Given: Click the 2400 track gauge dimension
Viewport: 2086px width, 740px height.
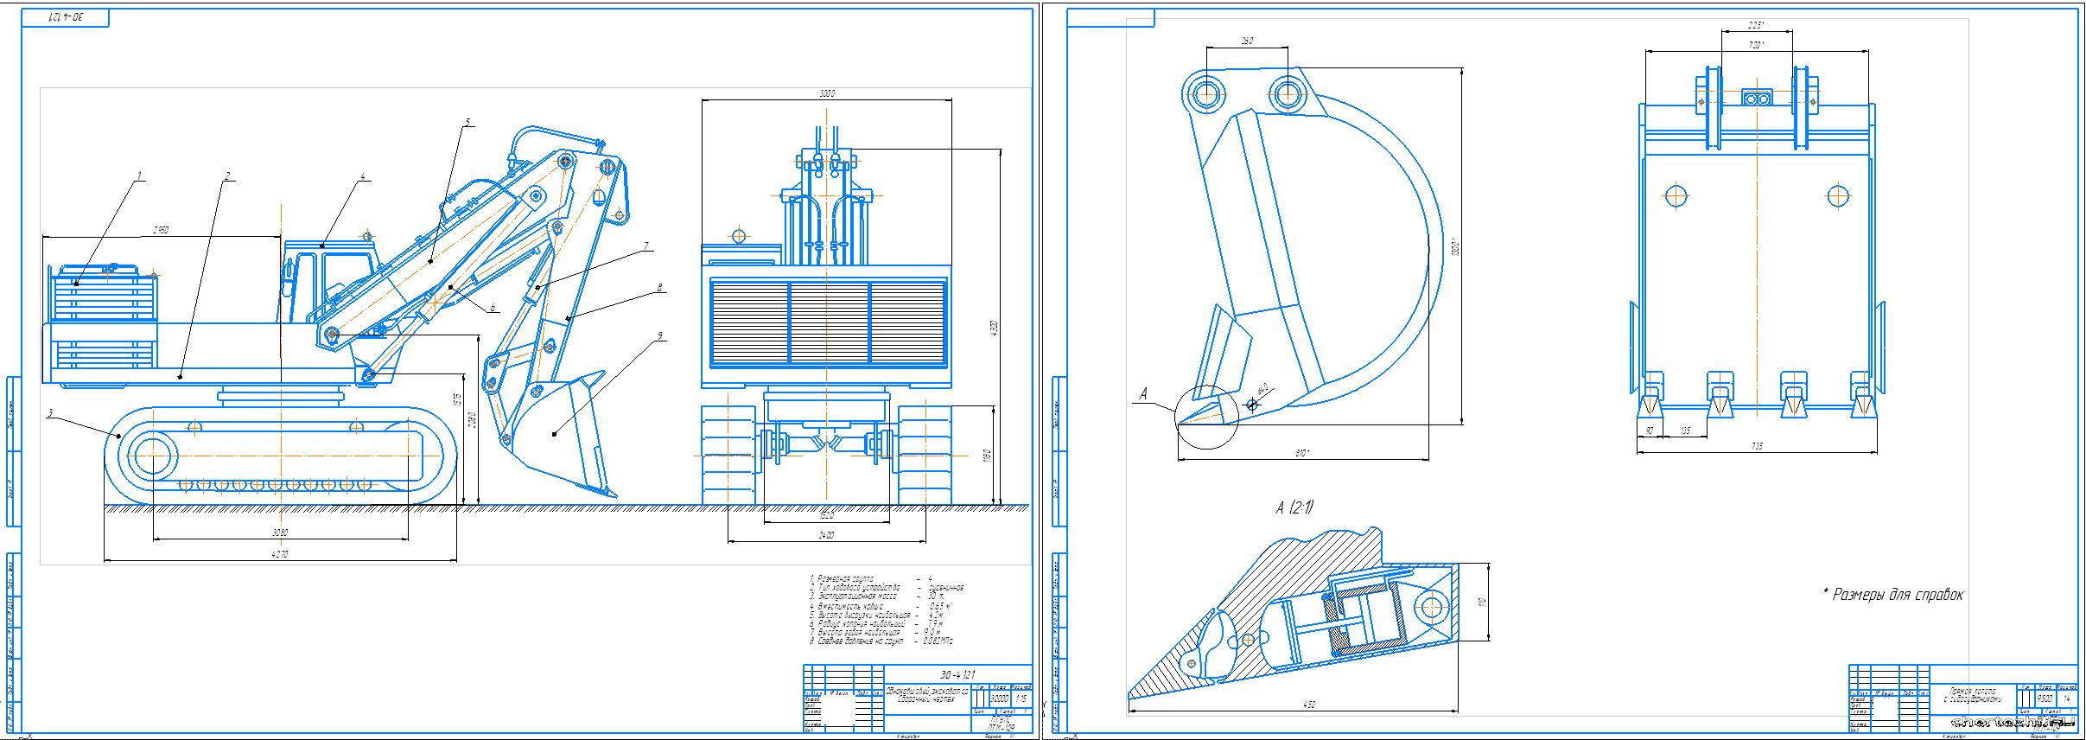Looking at the screenshot, I should click(826, 536).
